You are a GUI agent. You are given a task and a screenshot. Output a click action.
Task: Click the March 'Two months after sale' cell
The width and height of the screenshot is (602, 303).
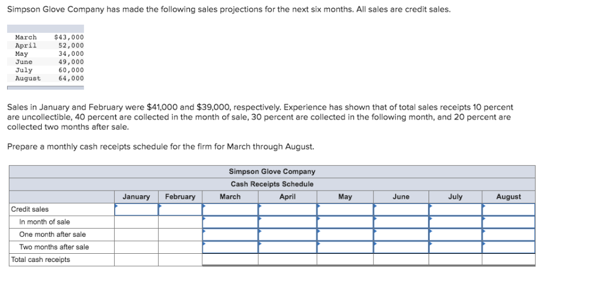point(230,247)
